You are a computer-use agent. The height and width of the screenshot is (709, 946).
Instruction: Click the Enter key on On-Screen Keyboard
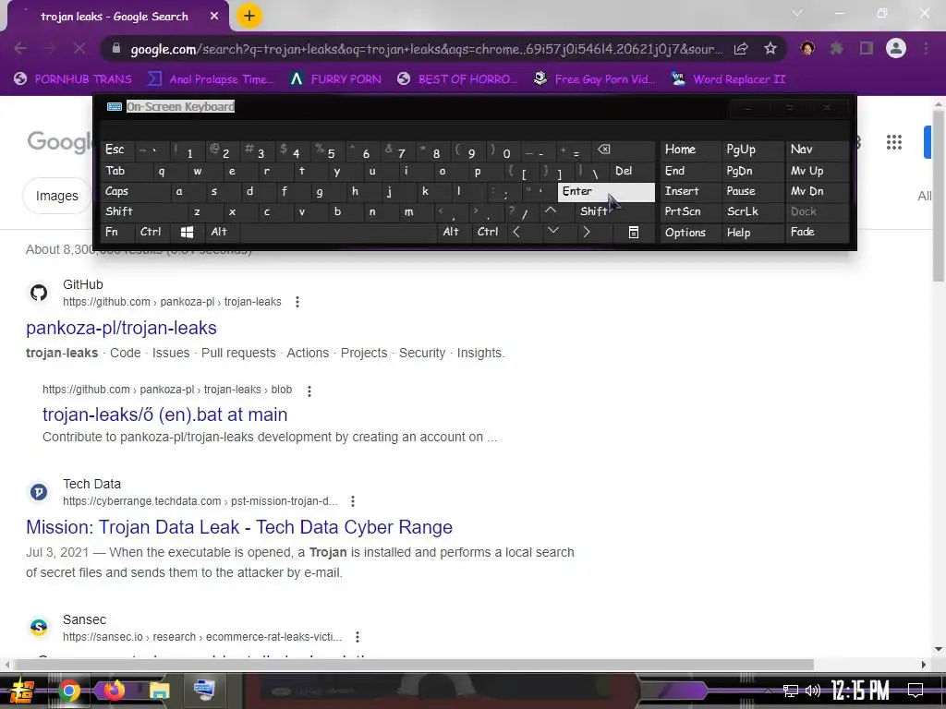606,192
